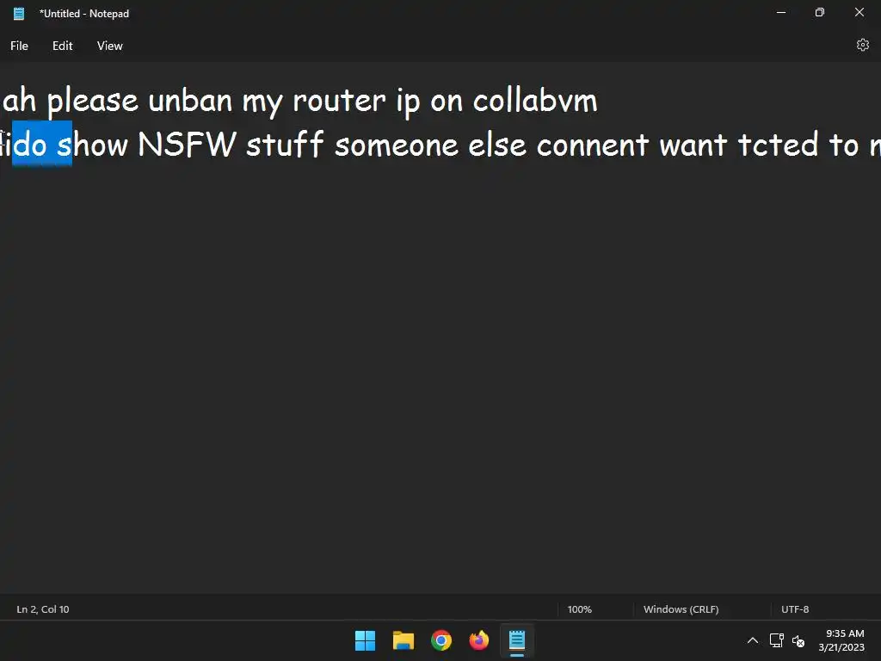Click the word 'connent' on second line
This screenshot has width=881, height=661.
593,145
